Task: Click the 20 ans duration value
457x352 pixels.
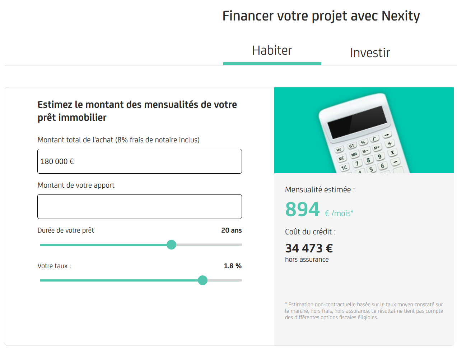Action: [232, 230]
